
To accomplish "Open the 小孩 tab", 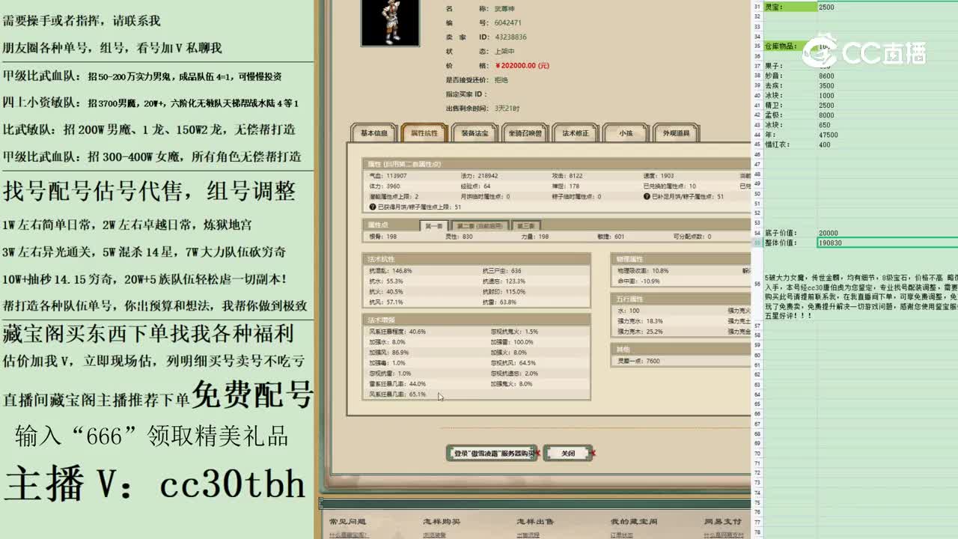I will tap(625, 133).
